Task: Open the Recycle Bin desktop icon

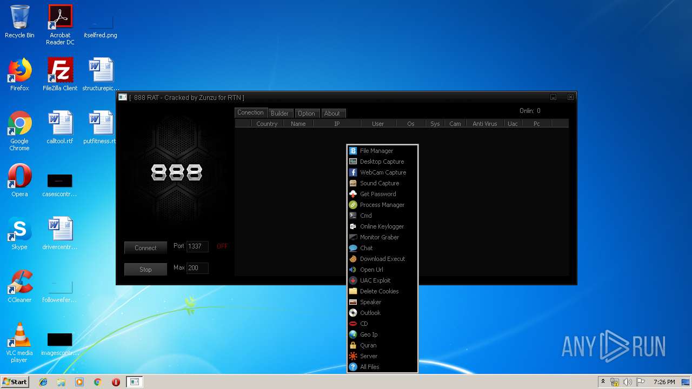Action: click(x=19, y=22)
